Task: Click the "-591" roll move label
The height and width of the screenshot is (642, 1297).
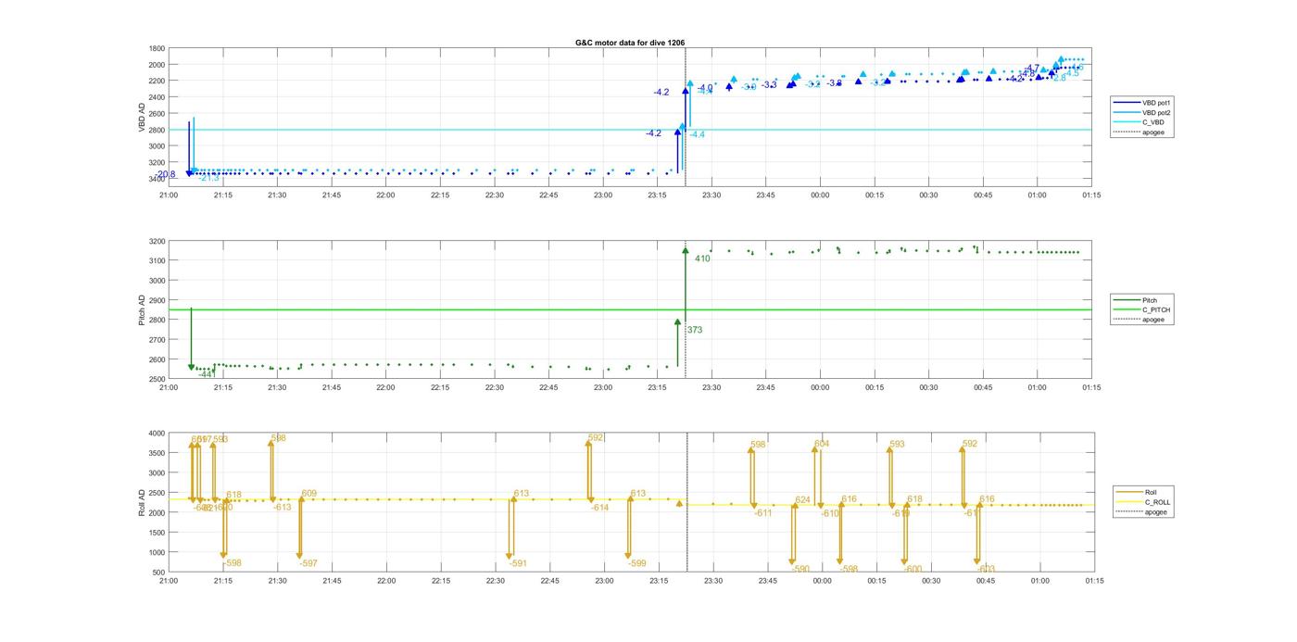Action: (x=518, y=563)
